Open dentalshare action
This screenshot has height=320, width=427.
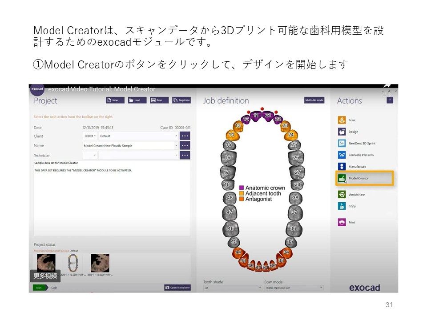click(342, 194)
